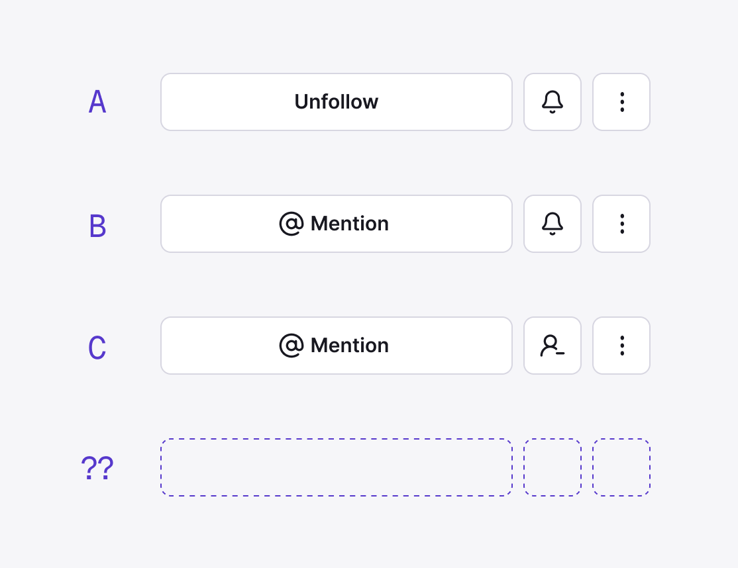
Task: Expand the more options menu in row B
Action: pos(621,224)
